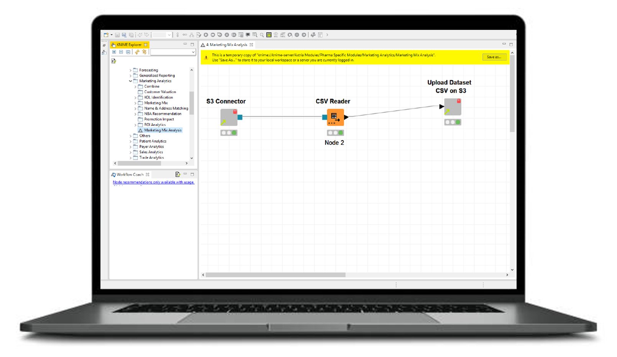Select the Promotion Impact folder
Viewport: 617px width, 357px height.
point(159,119)
